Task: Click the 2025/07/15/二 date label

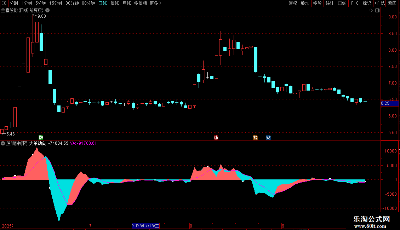Action: [145, 226]
